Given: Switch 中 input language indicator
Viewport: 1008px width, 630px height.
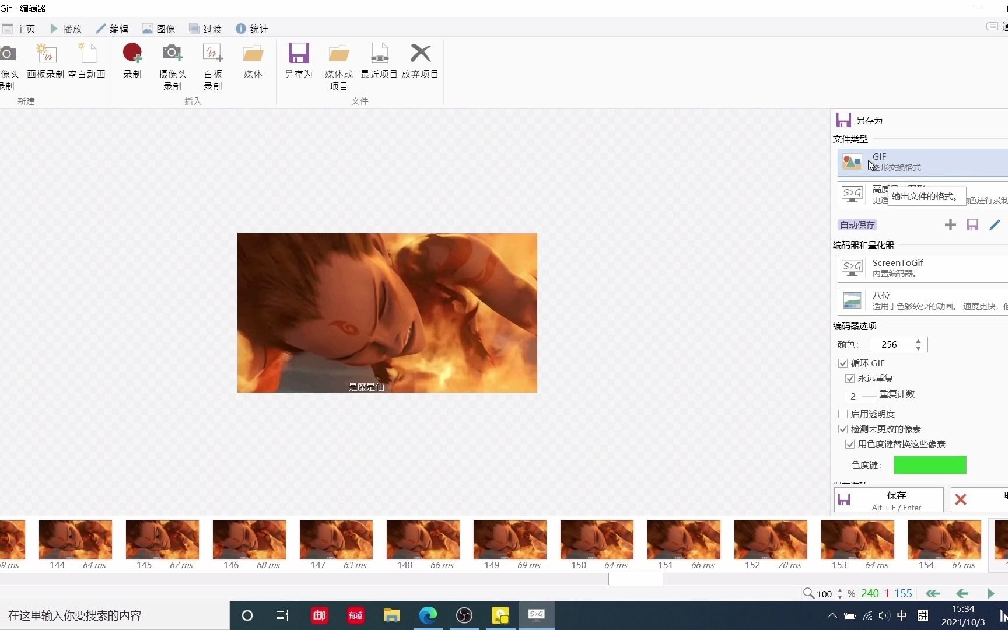Looking at the screenshot, I should click(x=902, y=615).
